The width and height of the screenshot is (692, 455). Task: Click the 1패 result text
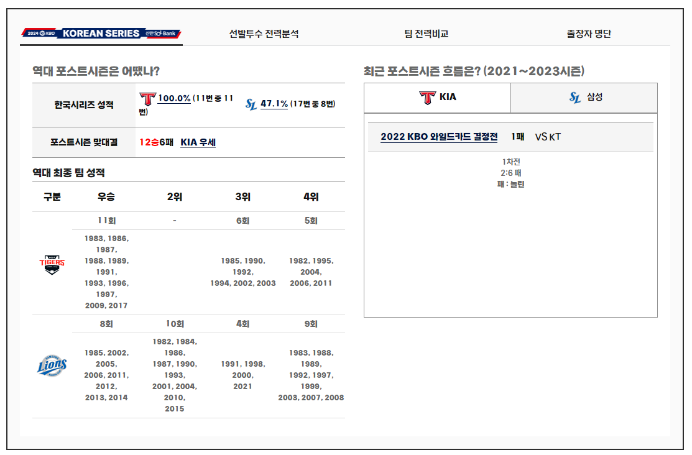pos(518,137)
